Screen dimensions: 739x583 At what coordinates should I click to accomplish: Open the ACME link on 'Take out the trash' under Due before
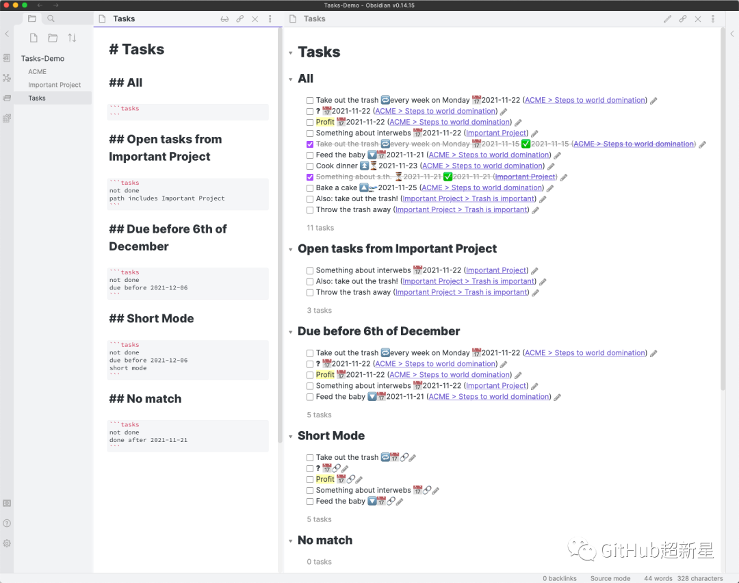click(x=585, y=353)
